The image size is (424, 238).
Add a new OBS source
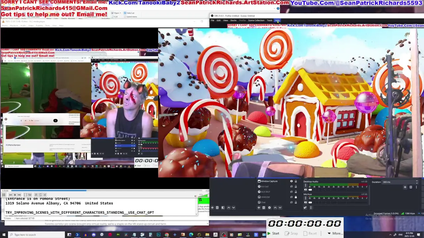tap(259, 208)
